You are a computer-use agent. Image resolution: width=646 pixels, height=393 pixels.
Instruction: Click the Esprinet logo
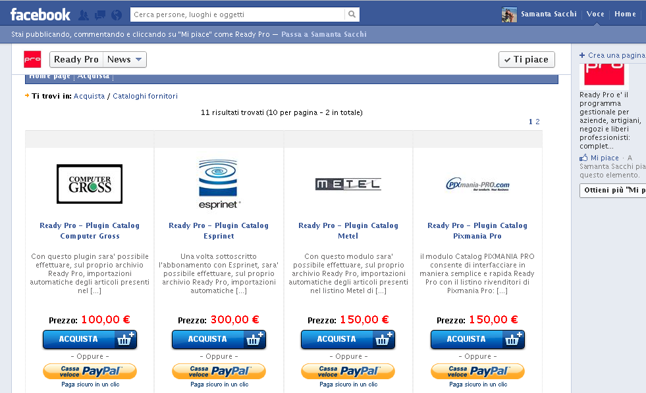pos(218,184)
